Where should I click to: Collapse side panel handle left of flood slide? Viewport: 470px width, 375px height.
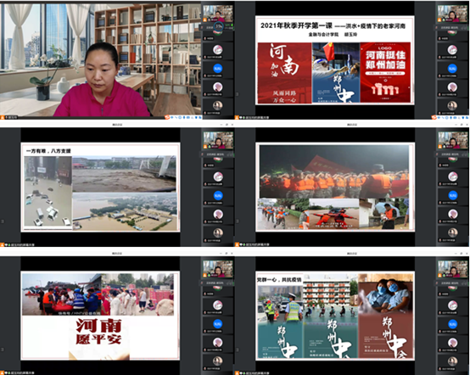tap(3, 221)
